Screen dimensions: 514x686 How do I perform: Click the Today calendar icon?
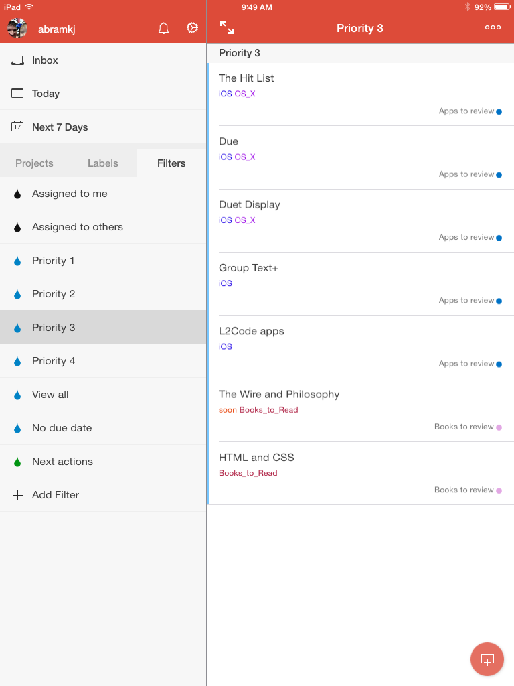pyautogui.click(x=17, y=93)
